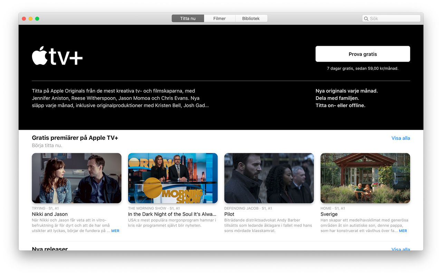The width and height of the screenshot is (442, 275).
Task: Click the magnifying glass search icon
Action: coord(366,19)
